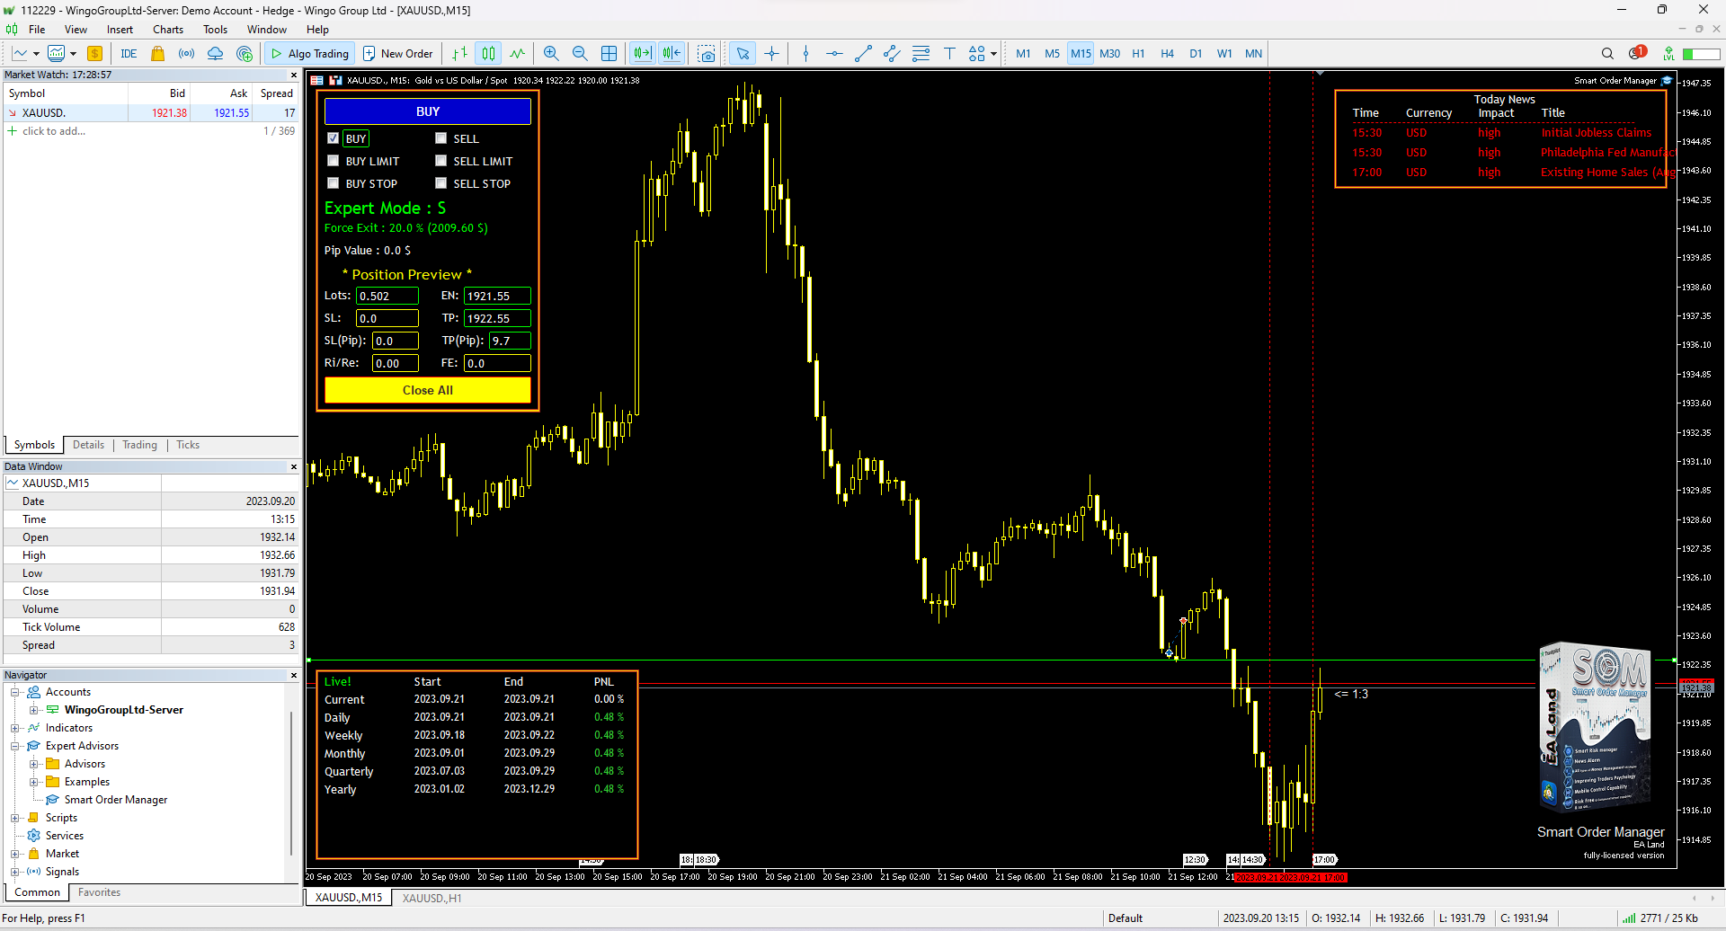
Task: Open the MetaEditor IDE
Action: [129, 54]
